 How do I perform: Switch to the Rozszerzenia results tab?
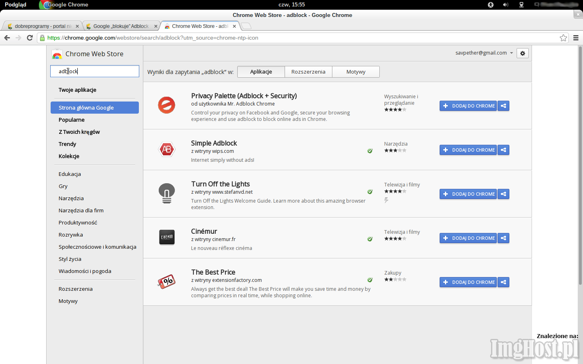point(309,72)
